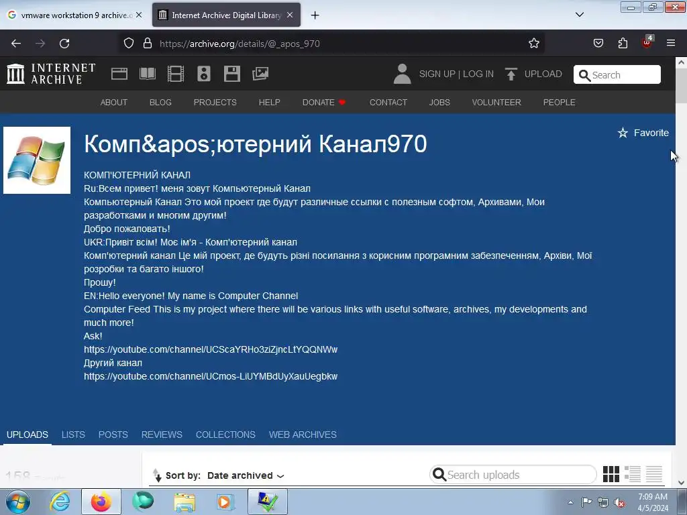Click the muted volume tray icon
The height and width of the screenshot is (515, 687).
point(619,502)
